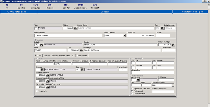210x107 pixels.
Task: Look up CEP with binoculars icon
Action: [81, 50]
